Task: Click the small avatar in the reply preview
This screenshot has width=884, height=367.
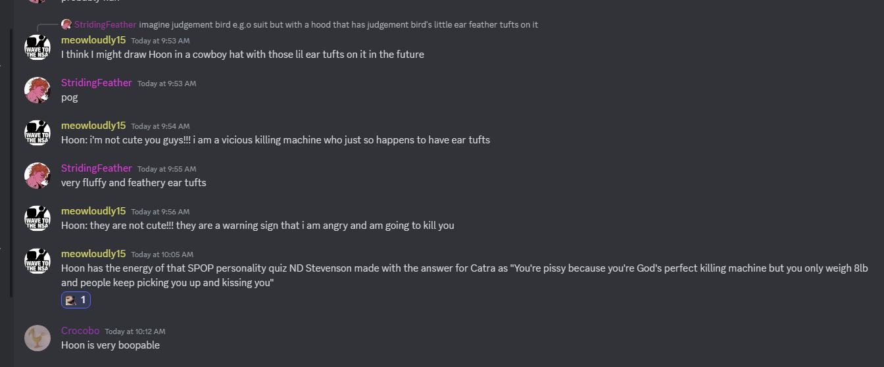Action: tap(66, 24)
